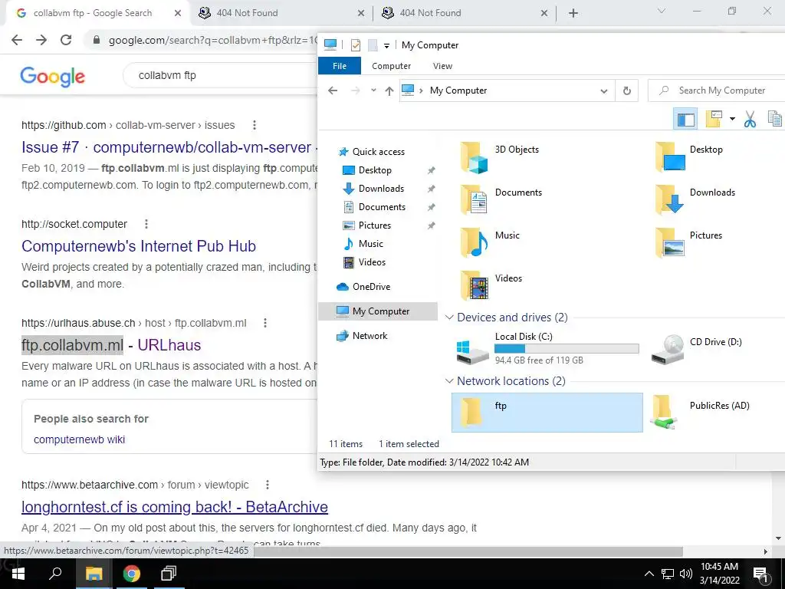This screenshot has height=589, width=785.
Task: Open the Music folder in the main pane
Action: (x=474, y=243)
